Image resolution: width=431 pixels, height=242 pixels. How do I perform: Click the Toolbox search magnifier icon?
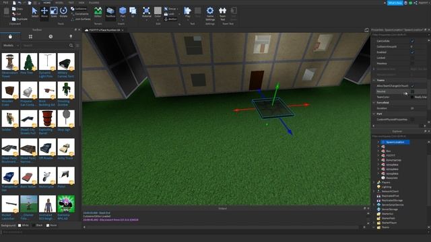(71, 45)
